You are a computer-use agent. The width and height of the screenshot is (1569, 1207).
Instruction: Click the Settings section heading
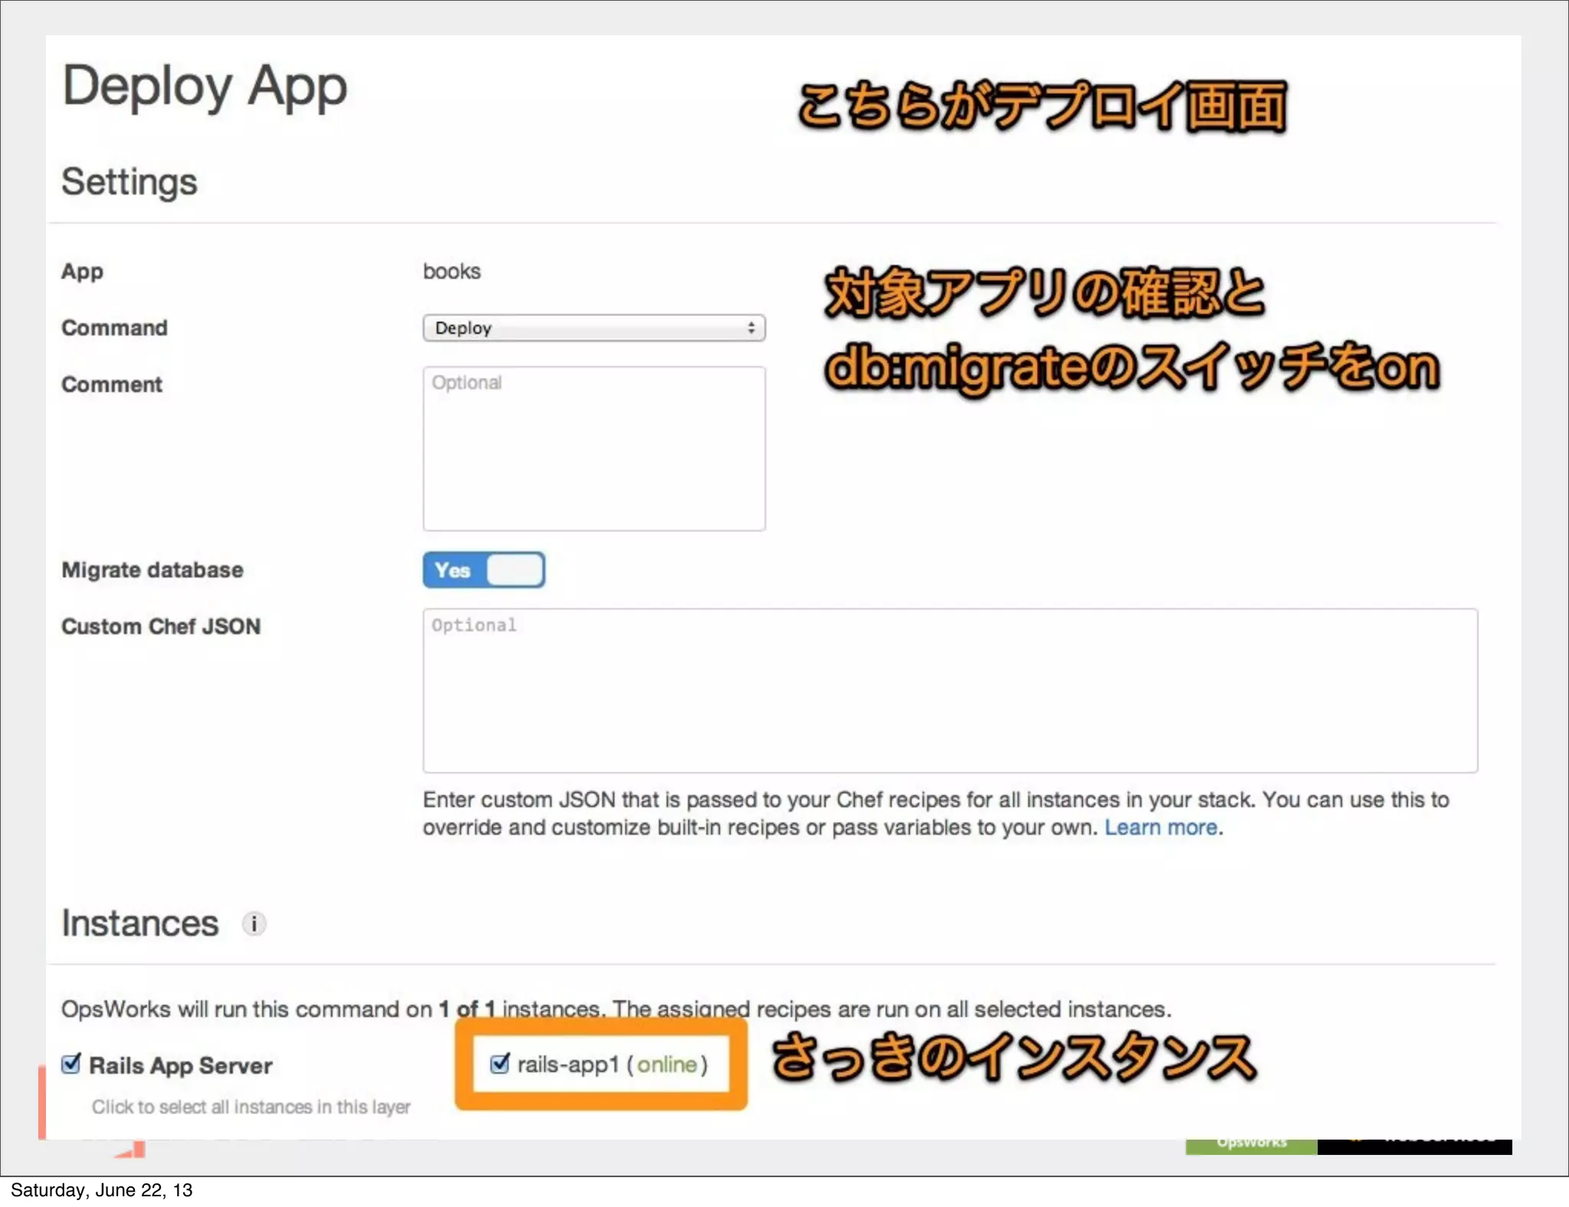(129, 182)
